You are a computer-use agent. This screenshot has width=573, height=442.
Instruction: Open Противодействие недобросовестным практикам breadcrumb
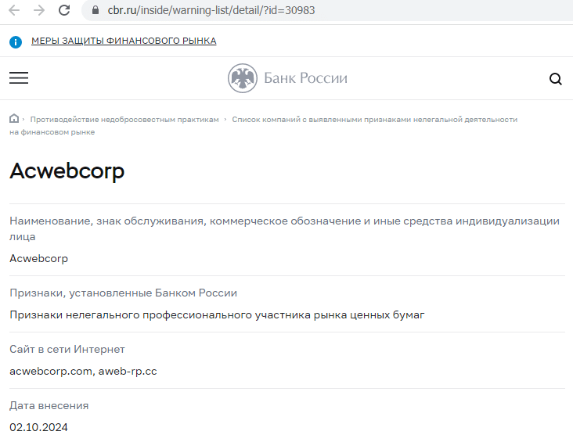(124, 120)
